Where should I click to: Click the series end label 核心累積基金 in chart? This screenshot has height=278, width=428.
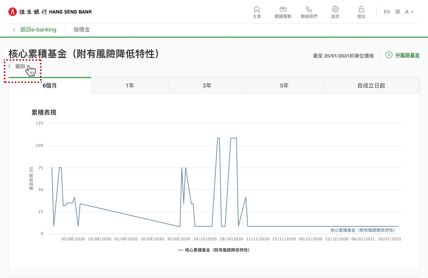pyautogui.click(x=363, y=230)
